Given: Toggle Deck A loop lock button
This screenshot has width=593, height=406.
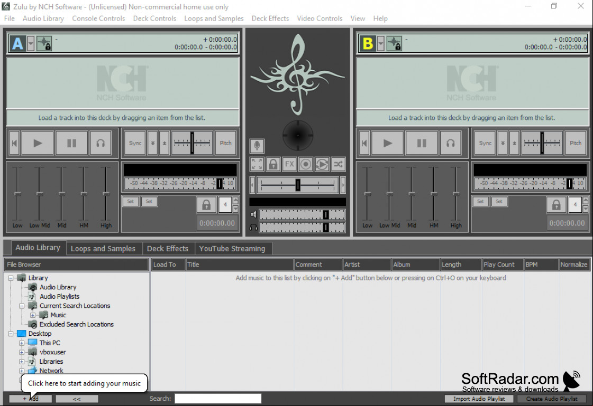Looking at the screenshot, I should point(206,205).
